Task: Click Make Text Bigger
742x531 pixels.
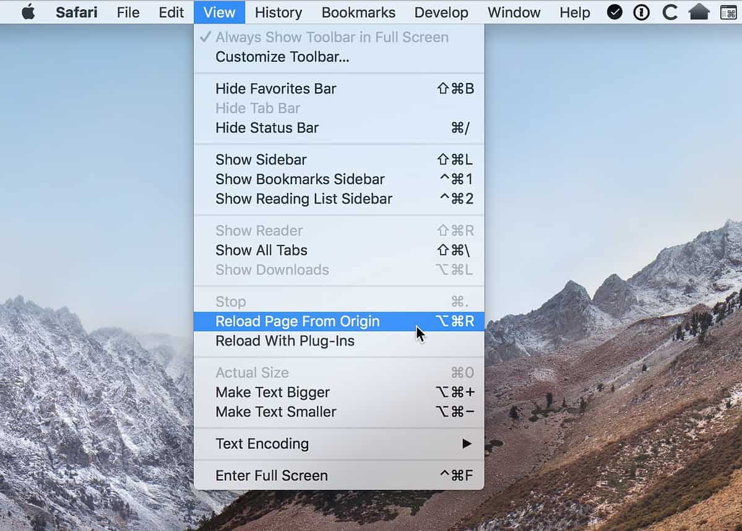Action: [x=272, y=393]
